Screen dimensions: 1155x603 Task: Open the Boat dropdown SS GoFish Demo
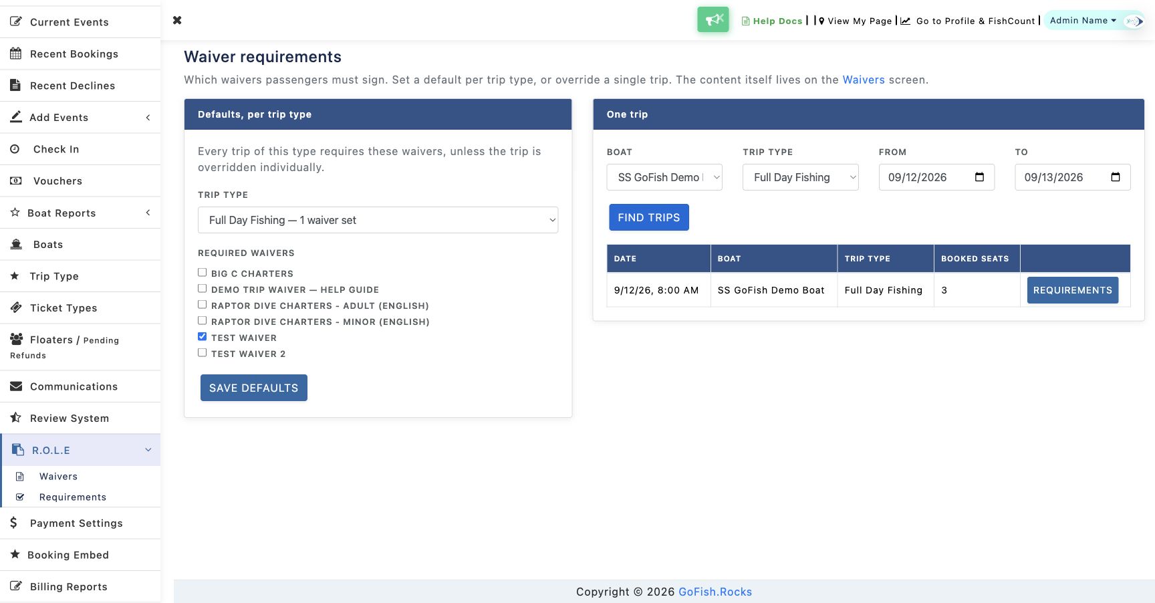(664, 177)
